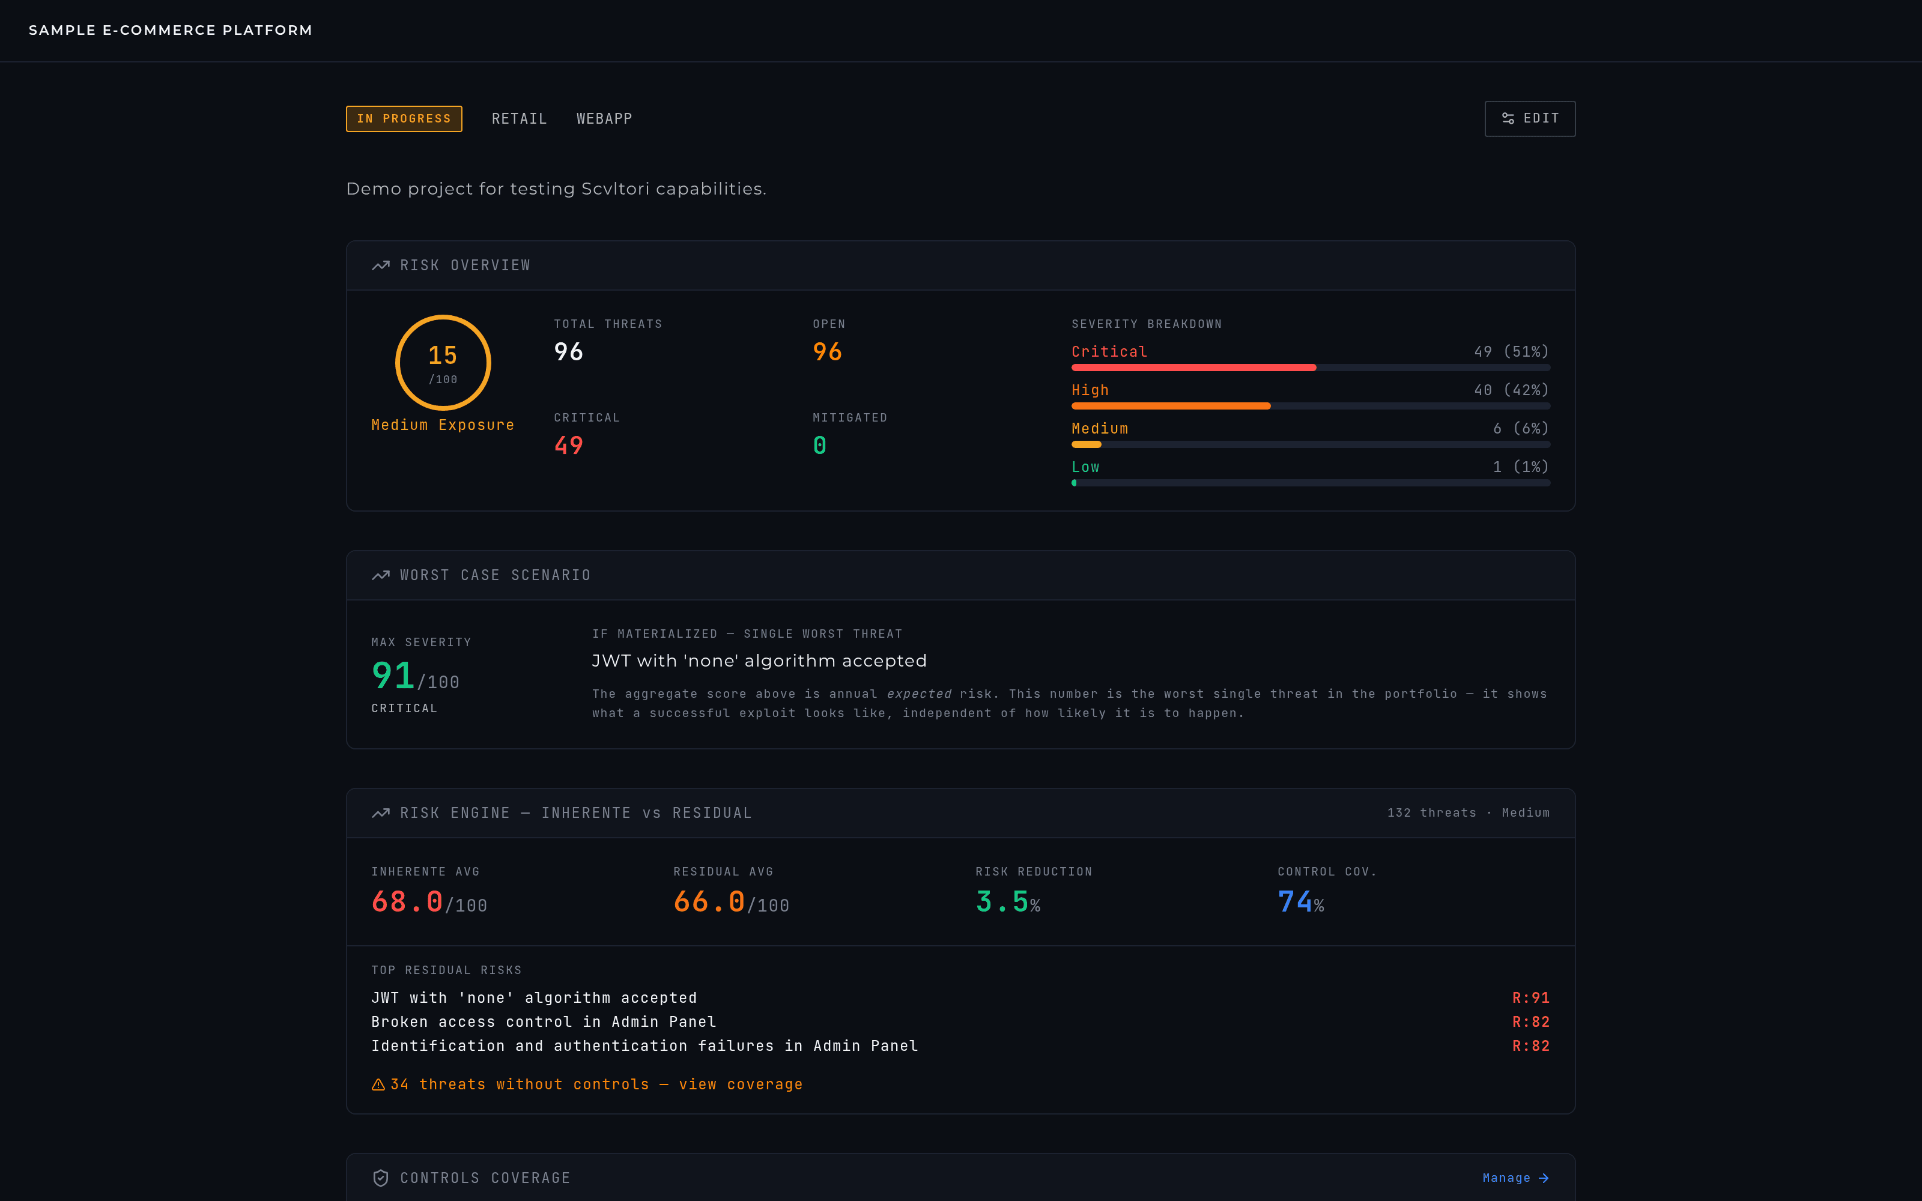Click the Residual Avg value 66.0/100
Viewport: 1922px width, 1201px height.
(x=732, y=903)
